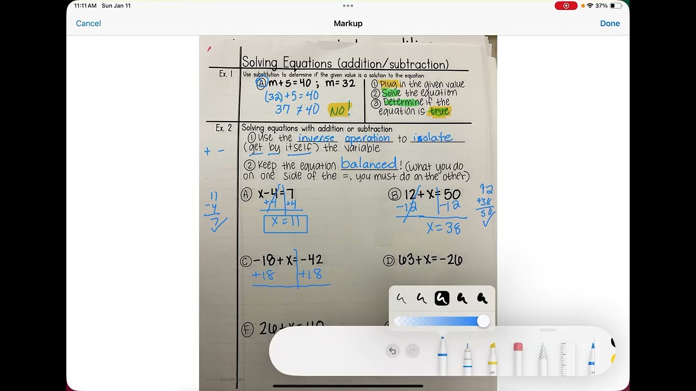The image size is (696, 391).
Task: Tap the 'Ex. 2' label on worksheet
Action: click(x=223, y=128)
